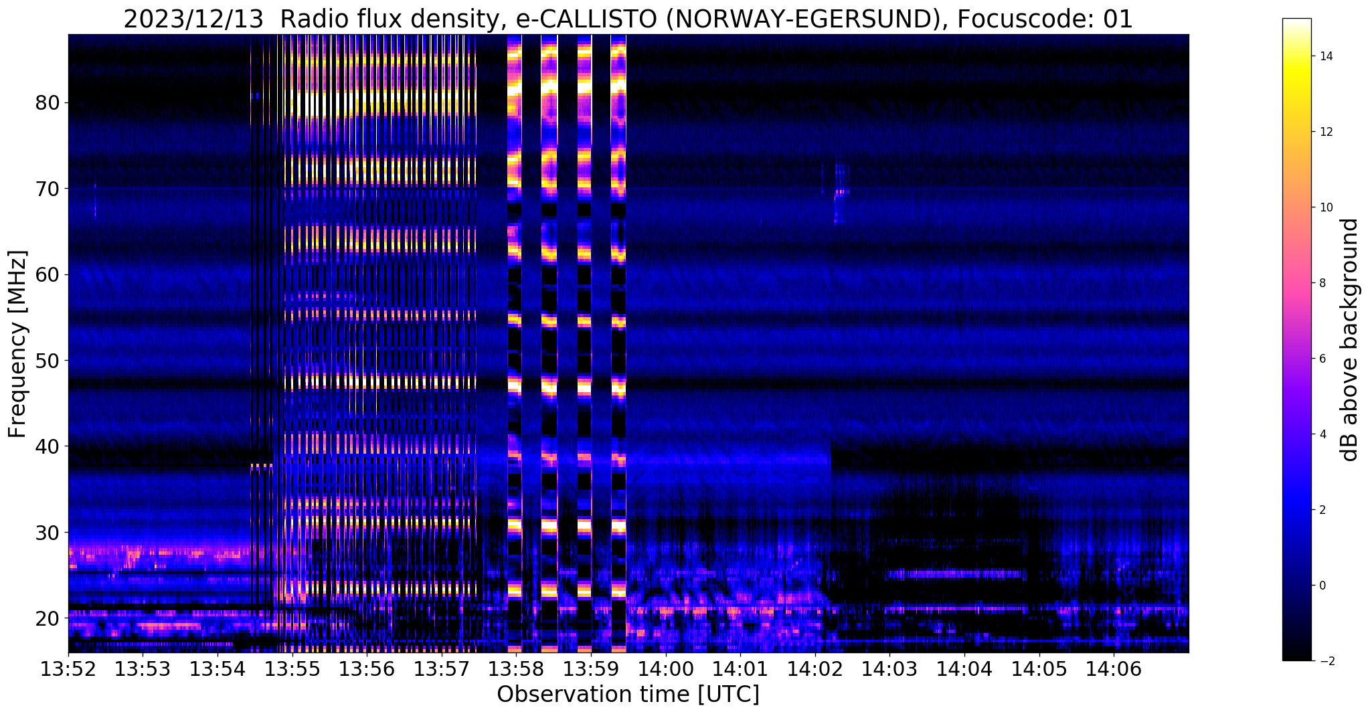Click the 70 MHz frequency tick label
Image resolution: width=1370 pixels, height=714 pixels.
(x=48, y=189)
